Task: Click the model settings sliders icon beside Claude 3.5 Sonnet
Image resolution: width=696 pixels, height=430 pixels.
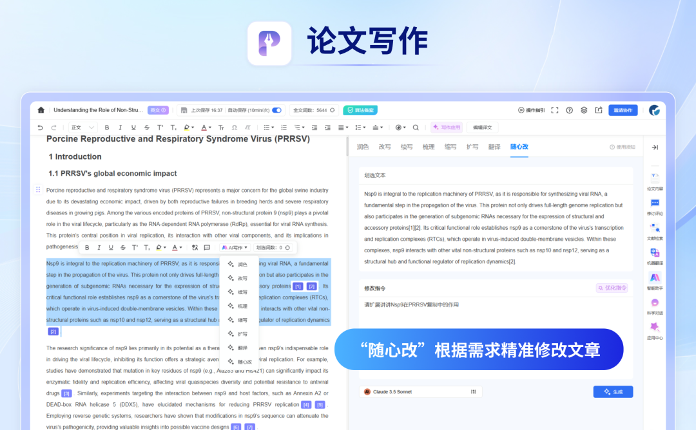Action: (x=474, y=392)
